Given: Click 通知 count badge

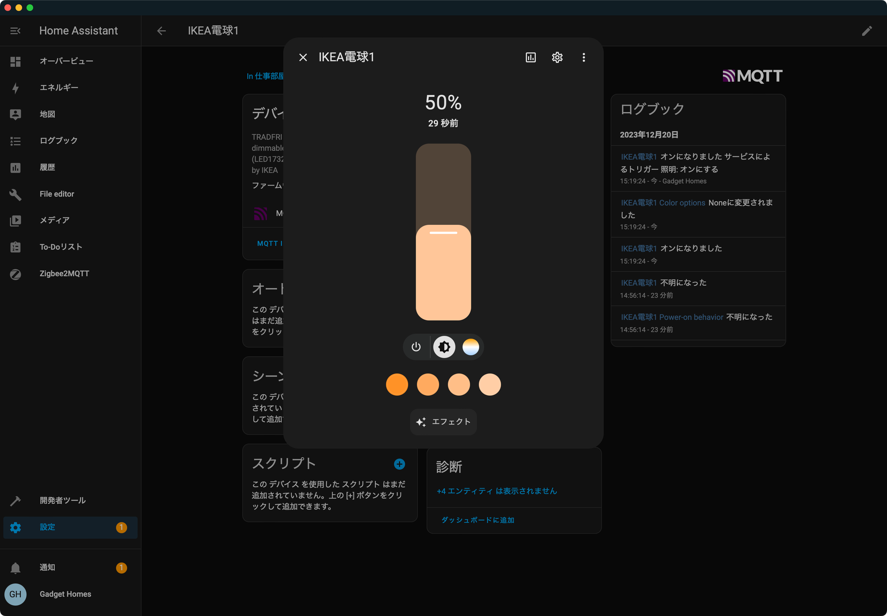Looking at the screenshot, I should point(122,568).
